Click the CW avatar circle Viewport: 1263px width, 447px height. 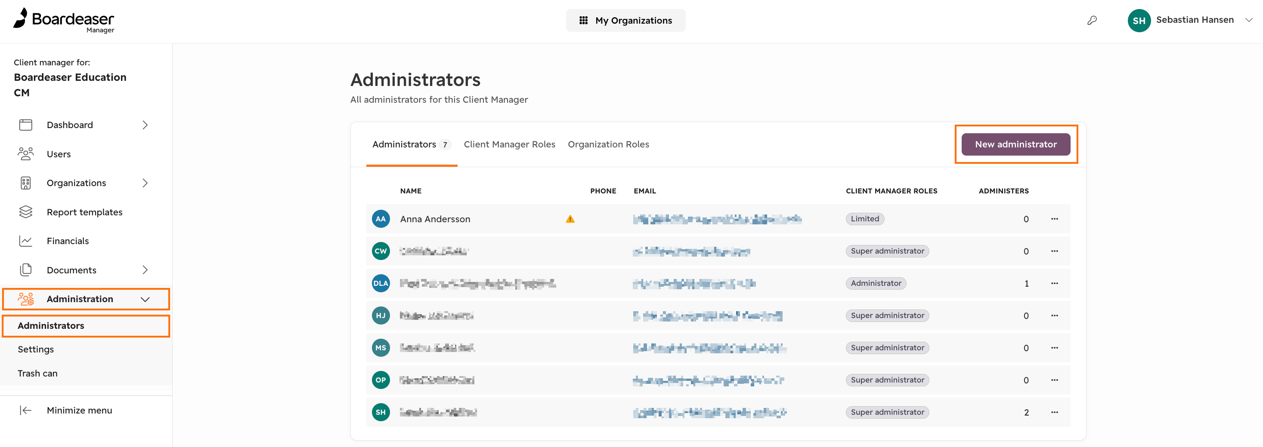tap(381, 251)
